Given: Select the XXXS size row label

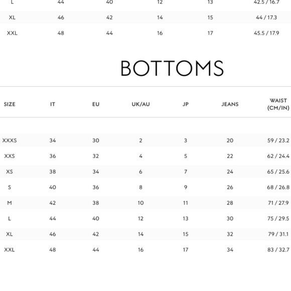Looking at the screenshot, I should (10, 140).
